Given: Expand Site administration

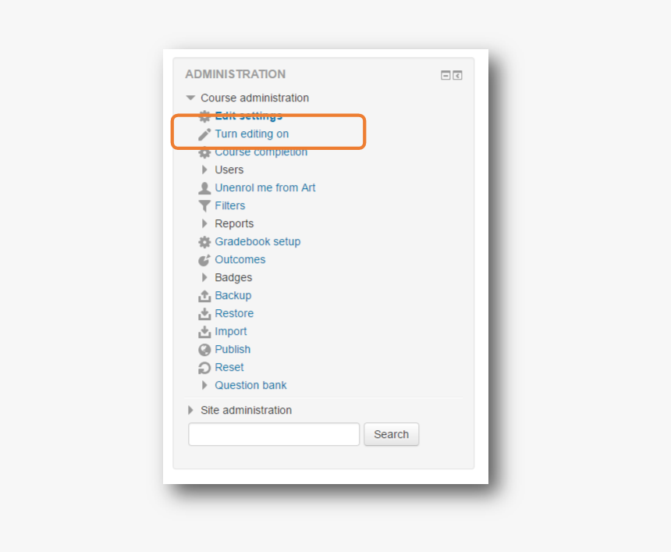Looking at the screenshot, I should point(190,410).
